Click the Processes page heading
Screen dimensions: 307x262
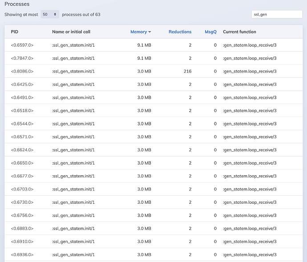coord(17,4)
